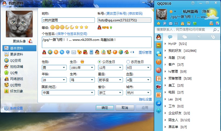
Task: Click the 昵称 nickname input field
Action: [68, 20]
